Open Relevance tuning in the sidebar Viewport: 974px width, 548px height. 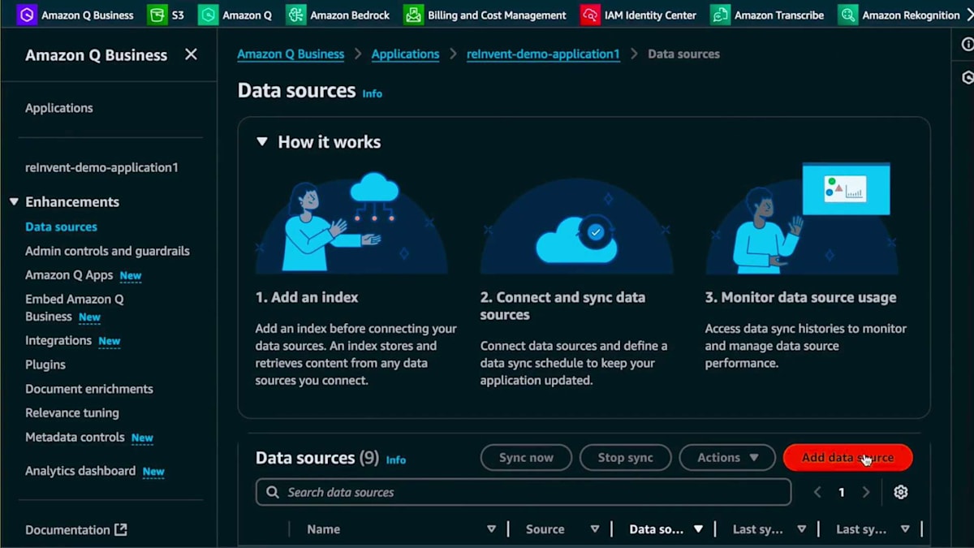click(x=72, y=412)
